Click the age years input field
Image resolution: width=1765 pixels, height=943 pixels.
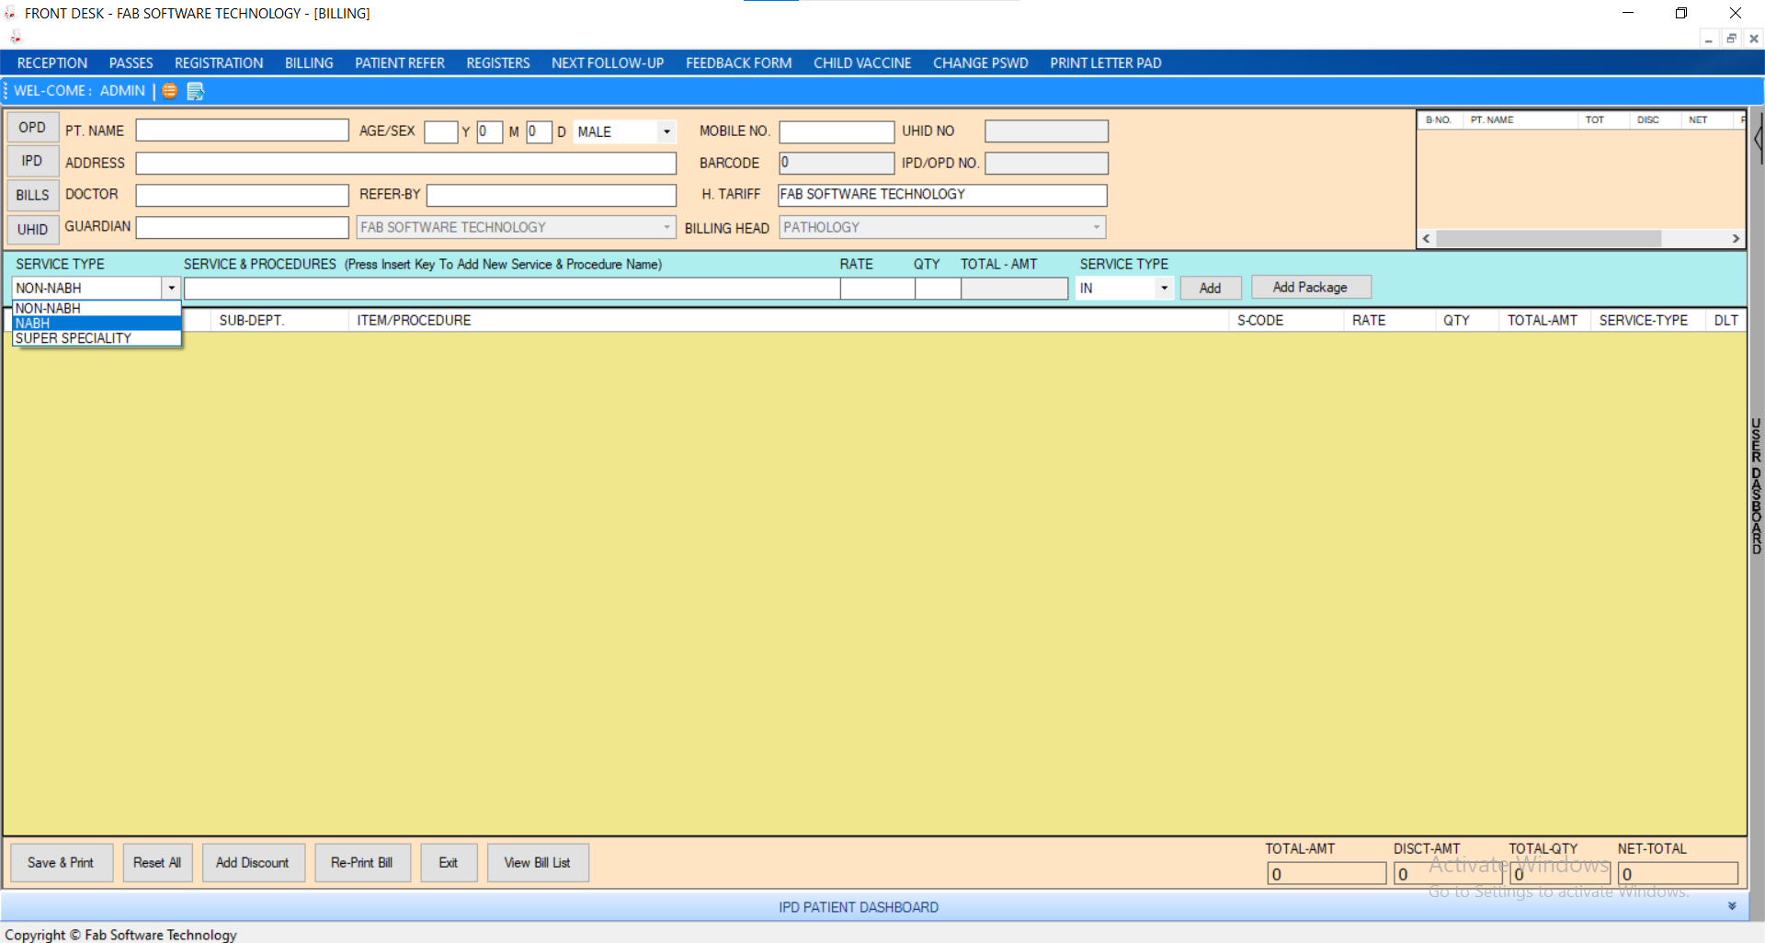(x=440, y=131)
